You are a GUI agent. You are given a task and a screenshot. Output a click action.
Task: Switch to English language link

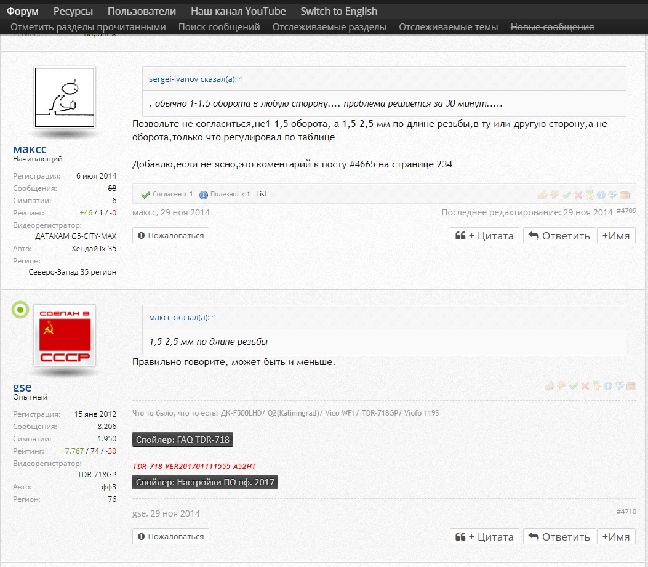pyautogui.click(x=339, y=11)
